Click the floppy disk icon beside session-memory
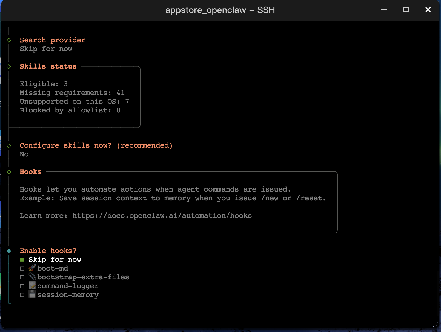Screen dimensions: 441x332 tap(32, 294)
